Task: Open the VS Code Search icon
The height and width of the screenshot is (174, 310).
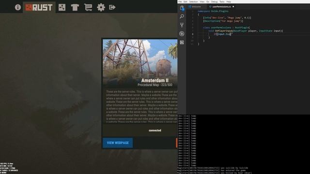Action: pyautogui.click(x=182, y=16)
